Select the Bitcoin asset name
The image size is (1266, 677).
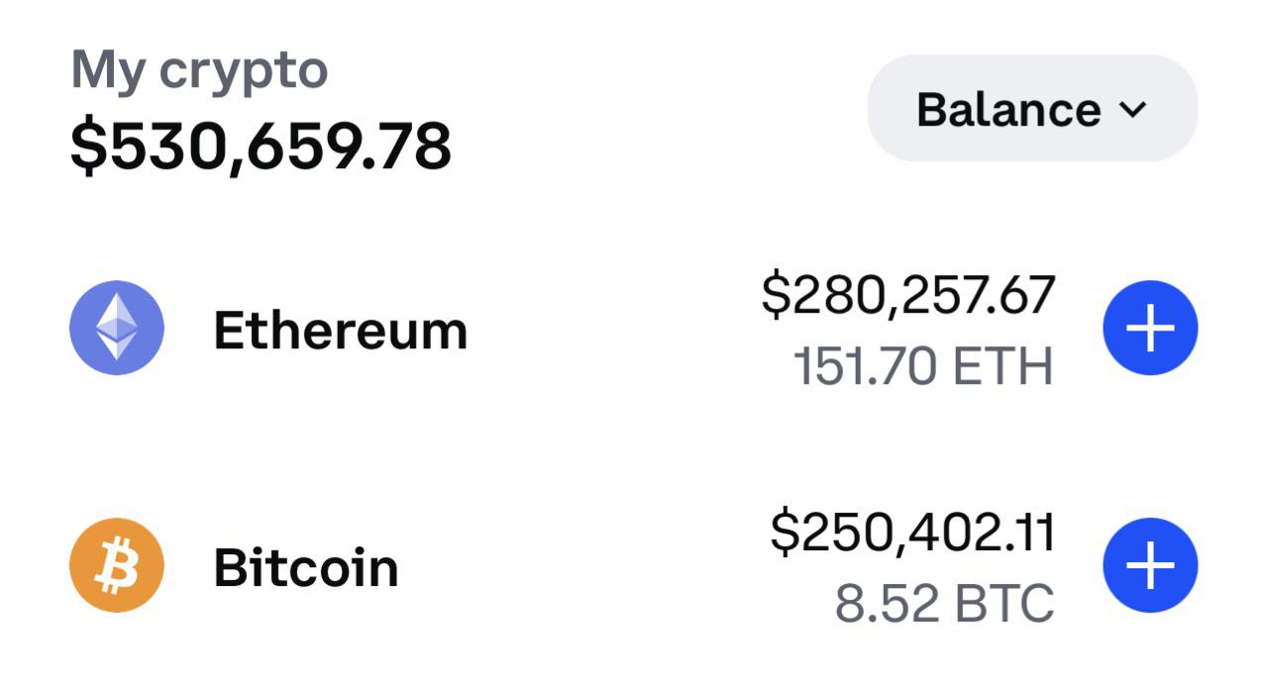(x=305, y=567)
